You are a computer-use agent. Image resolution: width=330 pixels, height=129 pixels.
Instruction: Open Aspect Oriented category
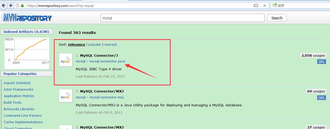[17, 83]
